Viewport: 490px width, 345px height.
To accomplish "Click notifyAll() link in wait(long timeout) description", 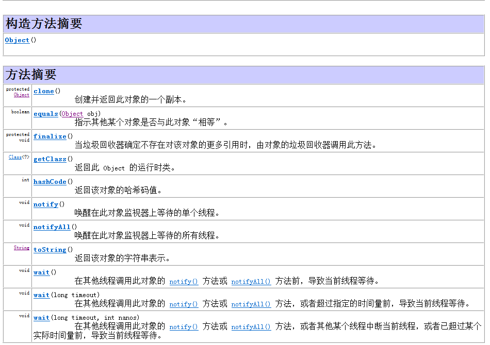I will pyautogui.click(x=251, y=304).
